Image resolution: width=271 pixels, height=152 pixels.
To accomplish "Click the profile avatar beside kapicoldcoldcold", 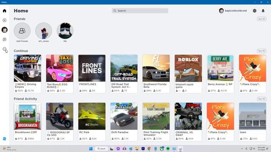I will tap(221, 11).
